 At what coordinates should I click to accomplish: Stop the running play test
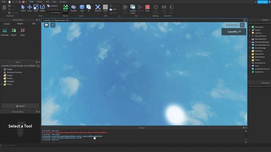click(x=147, y=8)
